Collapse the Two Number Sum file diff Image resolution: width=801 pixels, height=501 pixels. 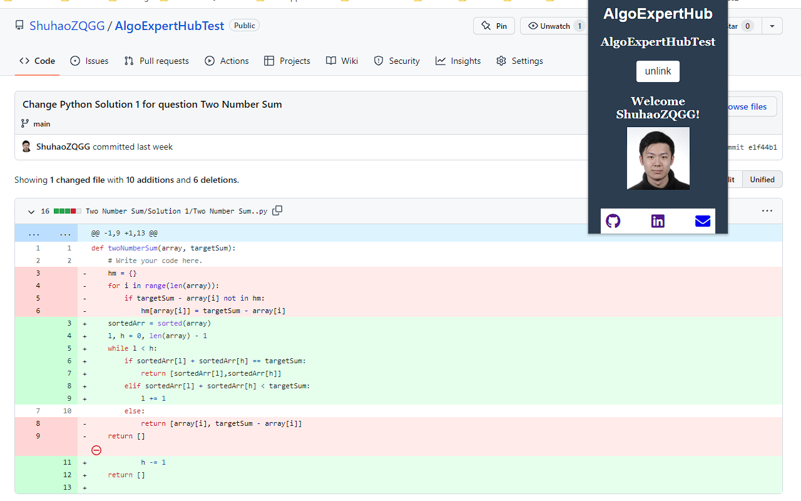tap(31, 212)
